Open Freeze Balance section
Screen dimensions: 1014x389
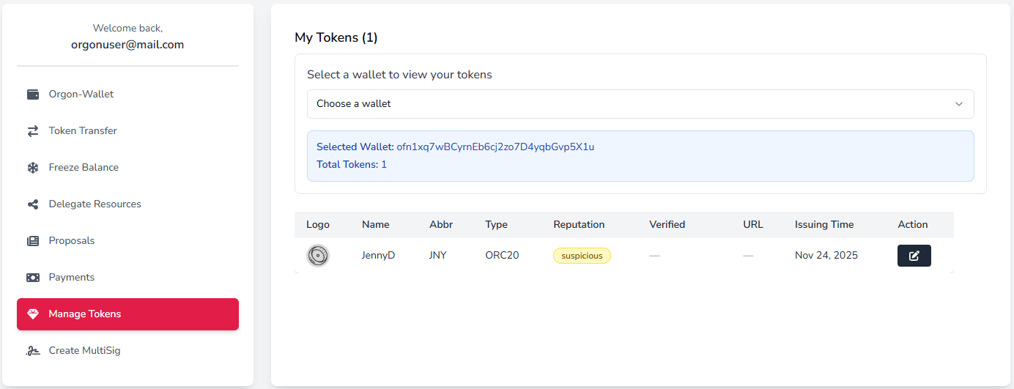[84, 168]
